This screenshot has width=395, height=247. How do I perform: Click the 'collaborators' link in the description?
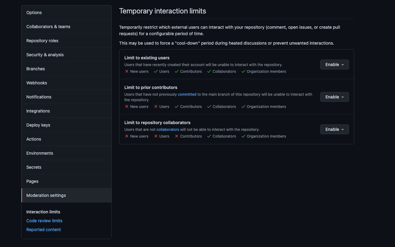pyautogui.click(x=168, y=130)
